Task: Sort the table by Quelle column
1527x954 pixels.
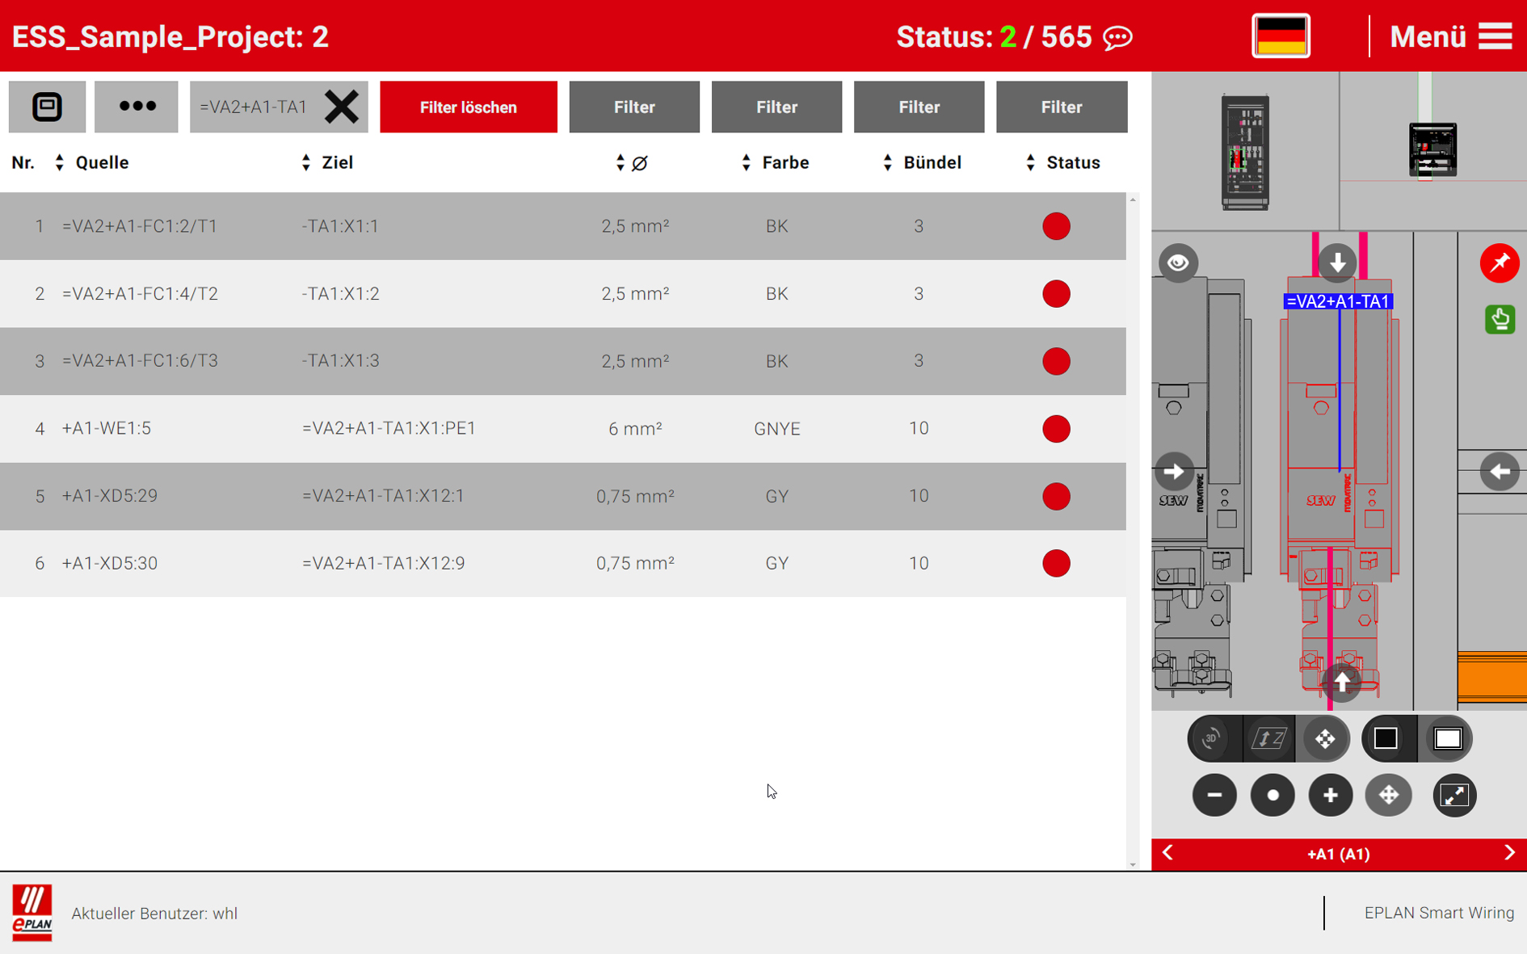Action: point(60,162)
